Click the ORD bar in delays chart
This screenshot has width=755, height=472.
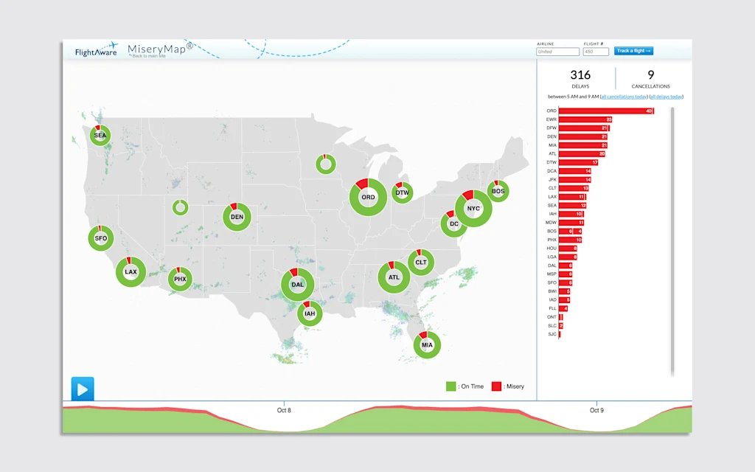pyautogui.click(x=606, y=111)
